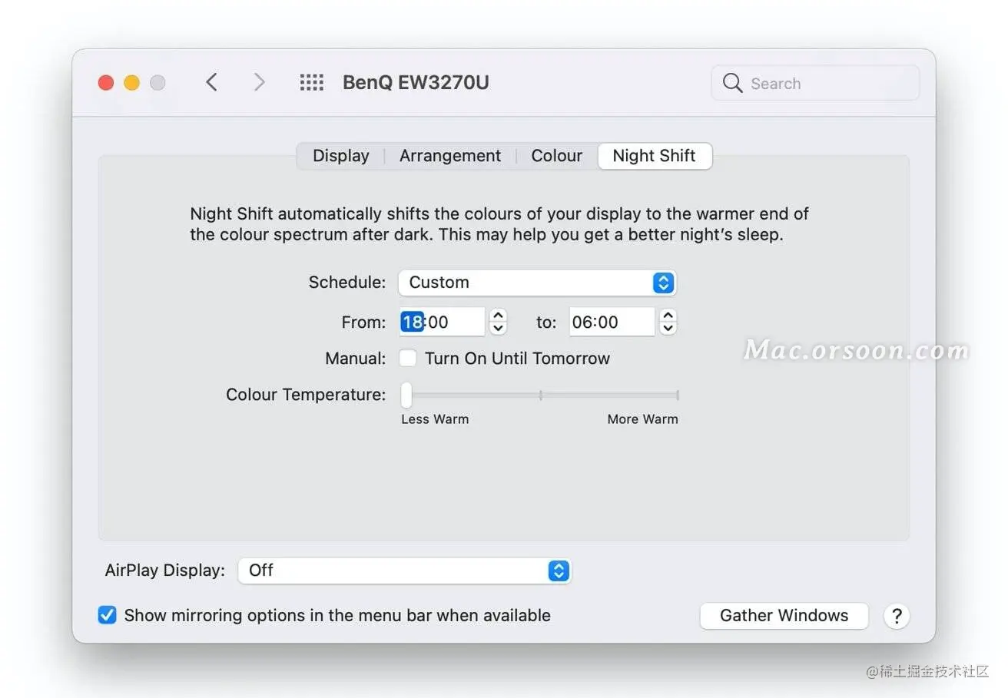Open the Schedule Custom dropdown
1008x698 pixels.
[x=537, y=283]
